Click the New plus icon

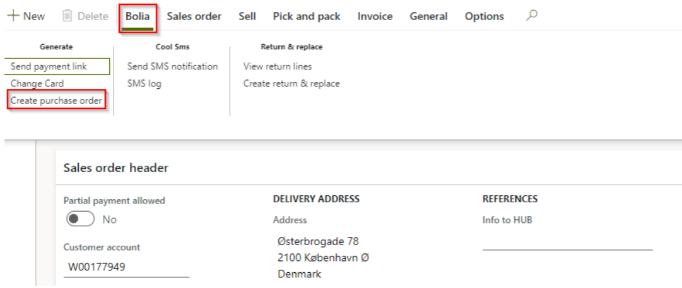[12, 16]
